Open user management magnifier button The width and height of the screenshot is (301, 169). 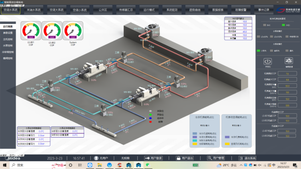(x=216, y=158)
